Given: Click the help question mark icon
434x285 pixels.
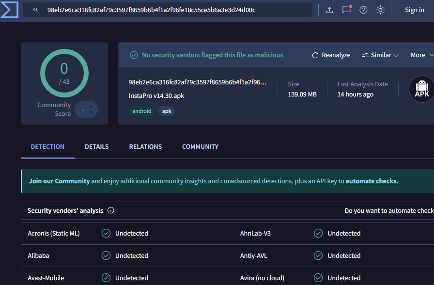Looking at the screenshot, I should click(x=363, y=10).
